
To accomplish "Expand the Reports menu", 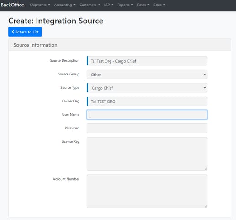I will point(125,5).
